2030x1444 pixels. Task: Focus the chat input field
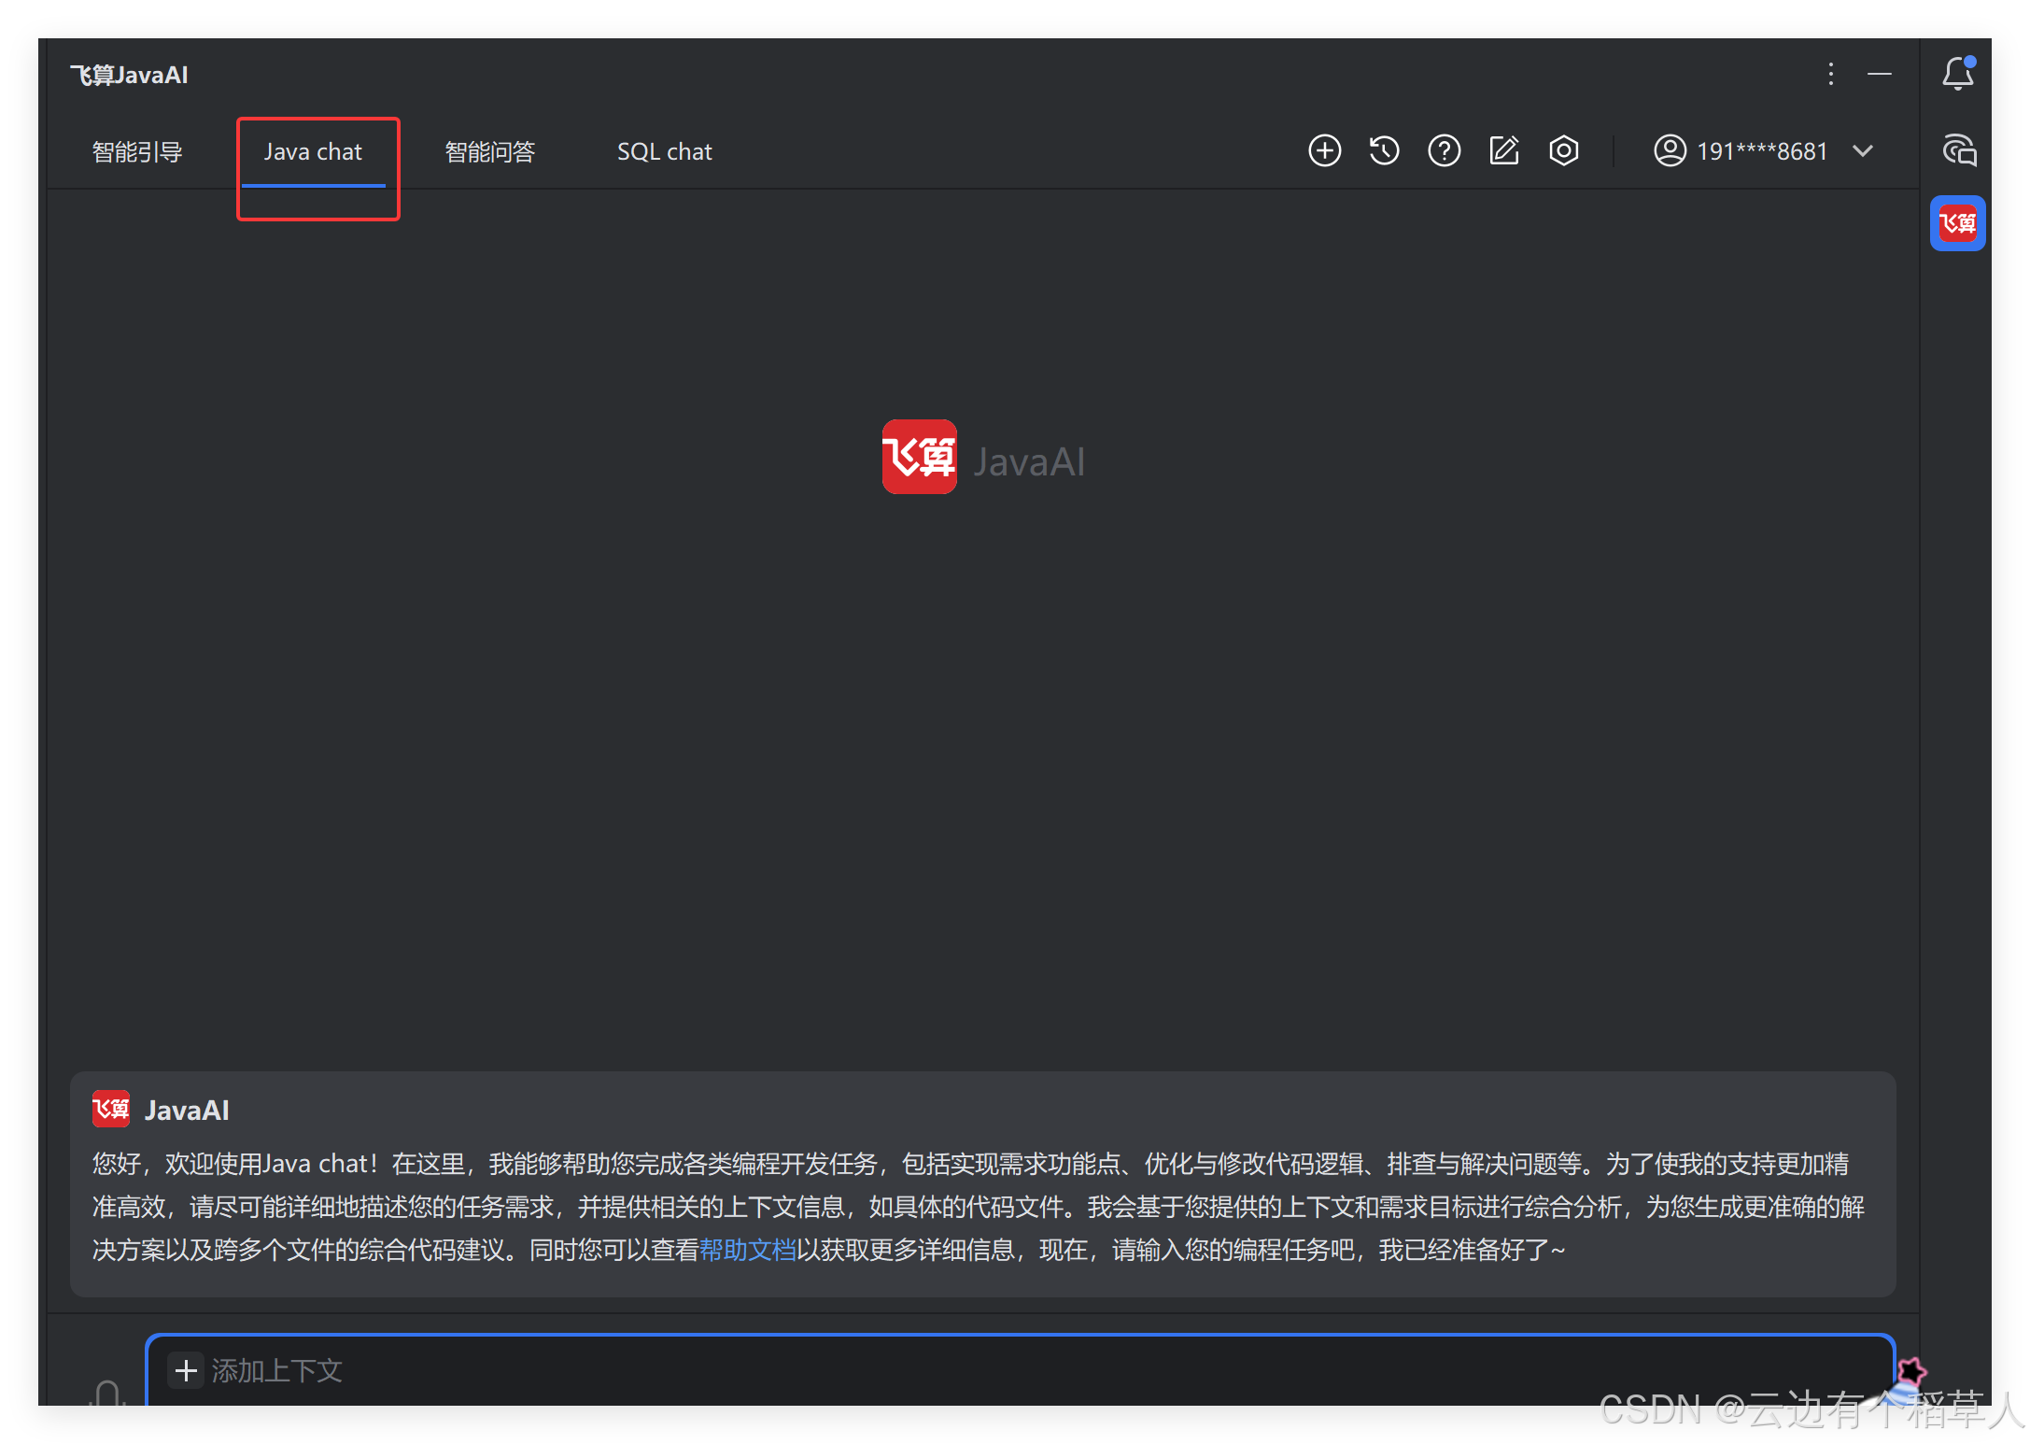(x=1020, y=1370)
